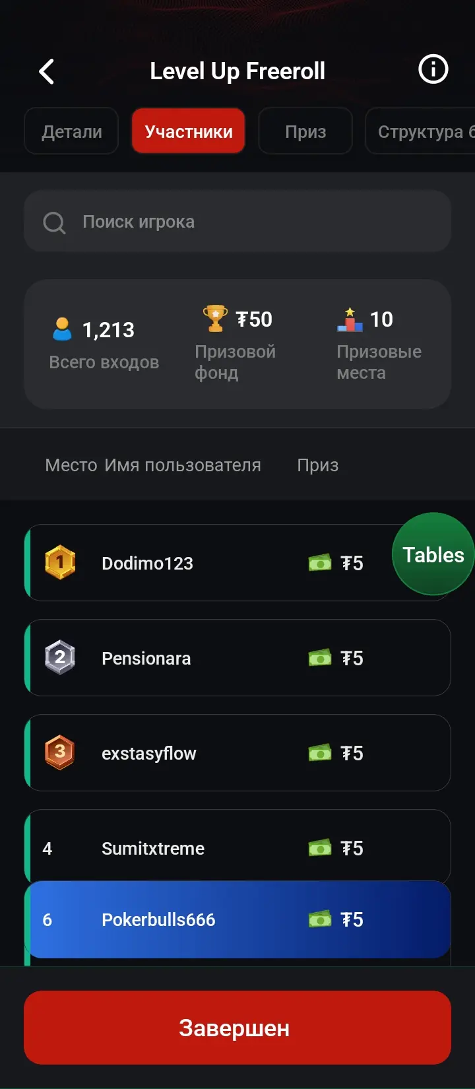Image resolution: width=475 pixels, height=1089 pixels.
Task: Open the green Tables floating button
Action: click(x=433, y=554)
